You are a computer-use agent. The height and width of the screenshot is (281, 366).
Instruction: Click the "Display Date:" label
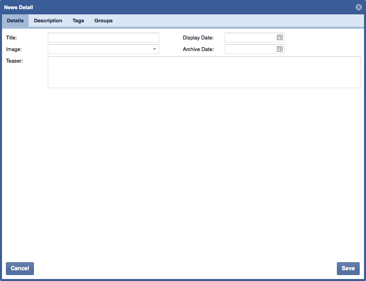tap(198, 38)
